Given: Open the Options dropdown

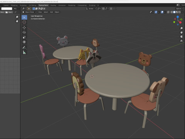Looking at the screenshot, I should coord(180,8).
